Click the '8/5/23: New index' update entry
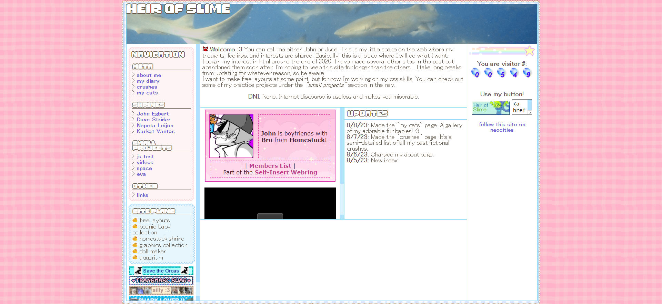 click(x=373, y=160)
